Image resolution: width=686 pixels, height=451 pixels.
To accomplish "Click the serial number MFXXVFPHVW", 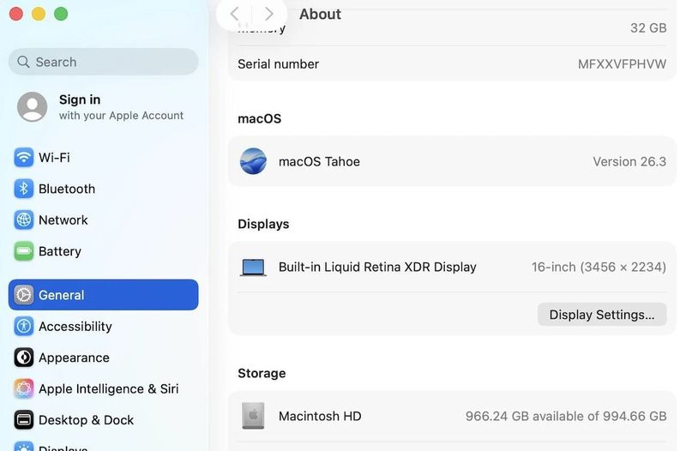I will click(x=623, y=64).
